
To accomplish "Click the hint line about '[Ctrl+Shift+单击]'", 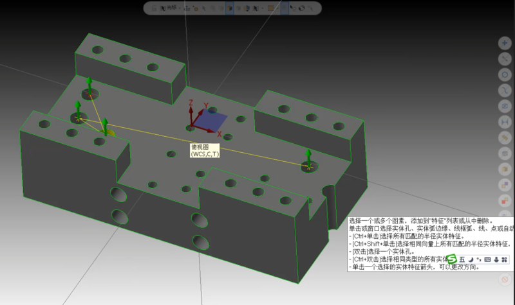I will [x=430, y=244].
